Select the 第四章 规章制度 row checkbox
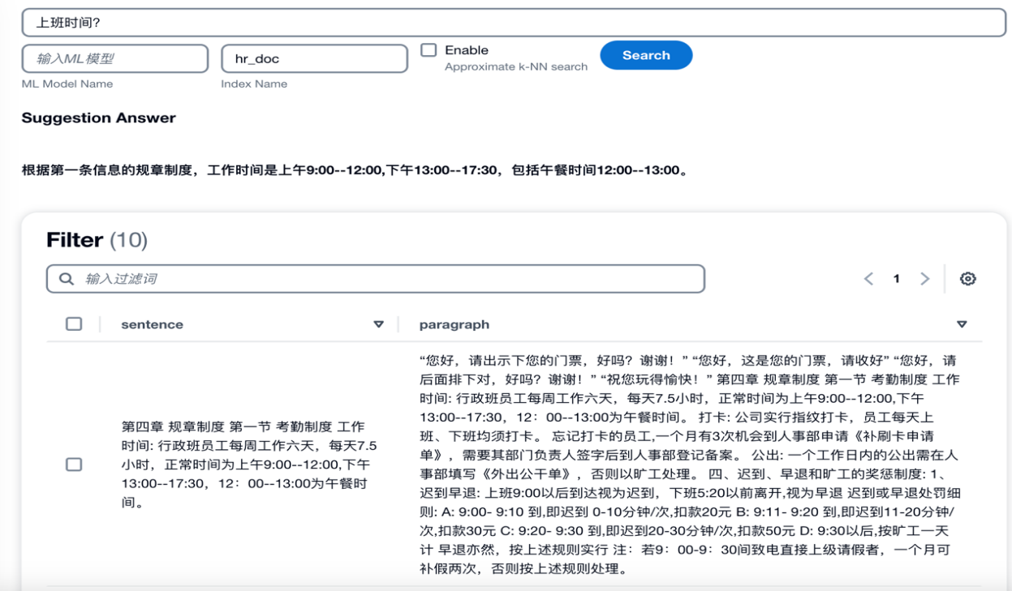 (x=74, y=465)
